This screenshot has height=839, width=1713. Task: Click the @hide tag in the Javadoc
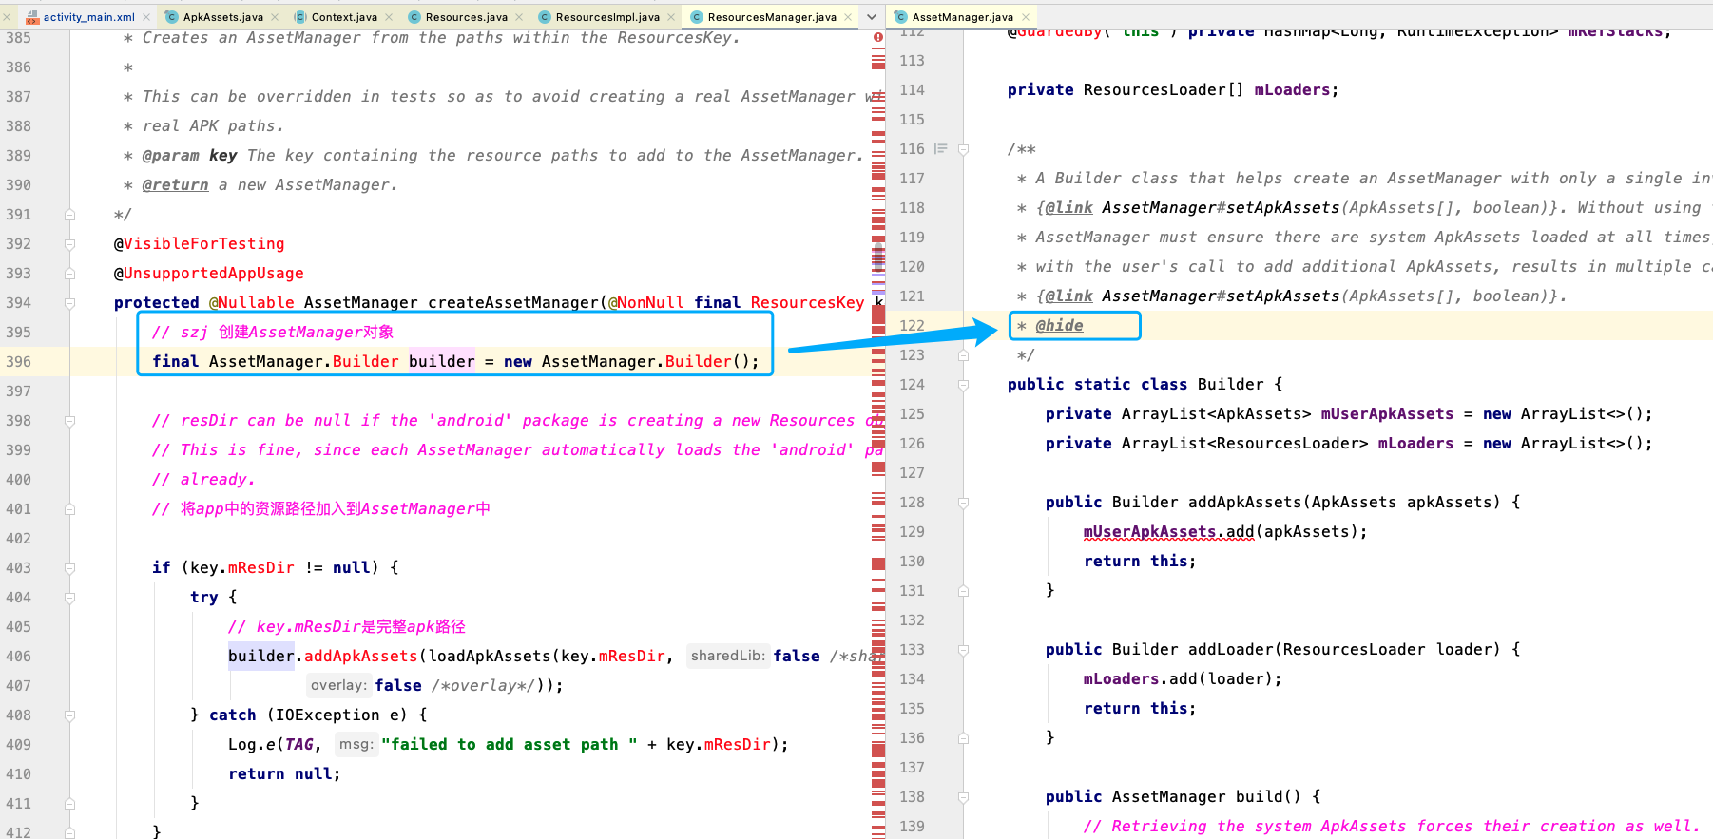coord(1059,325)
